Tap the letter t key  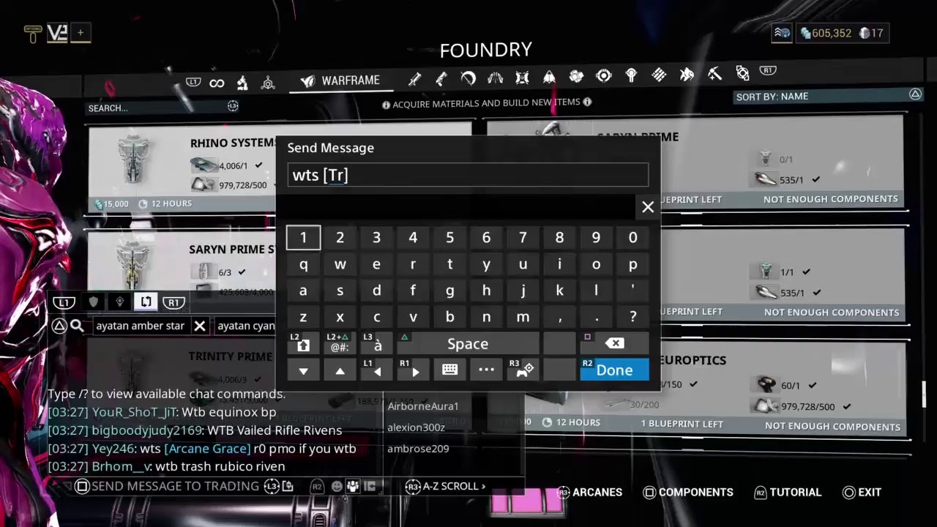tap(449, 264)
